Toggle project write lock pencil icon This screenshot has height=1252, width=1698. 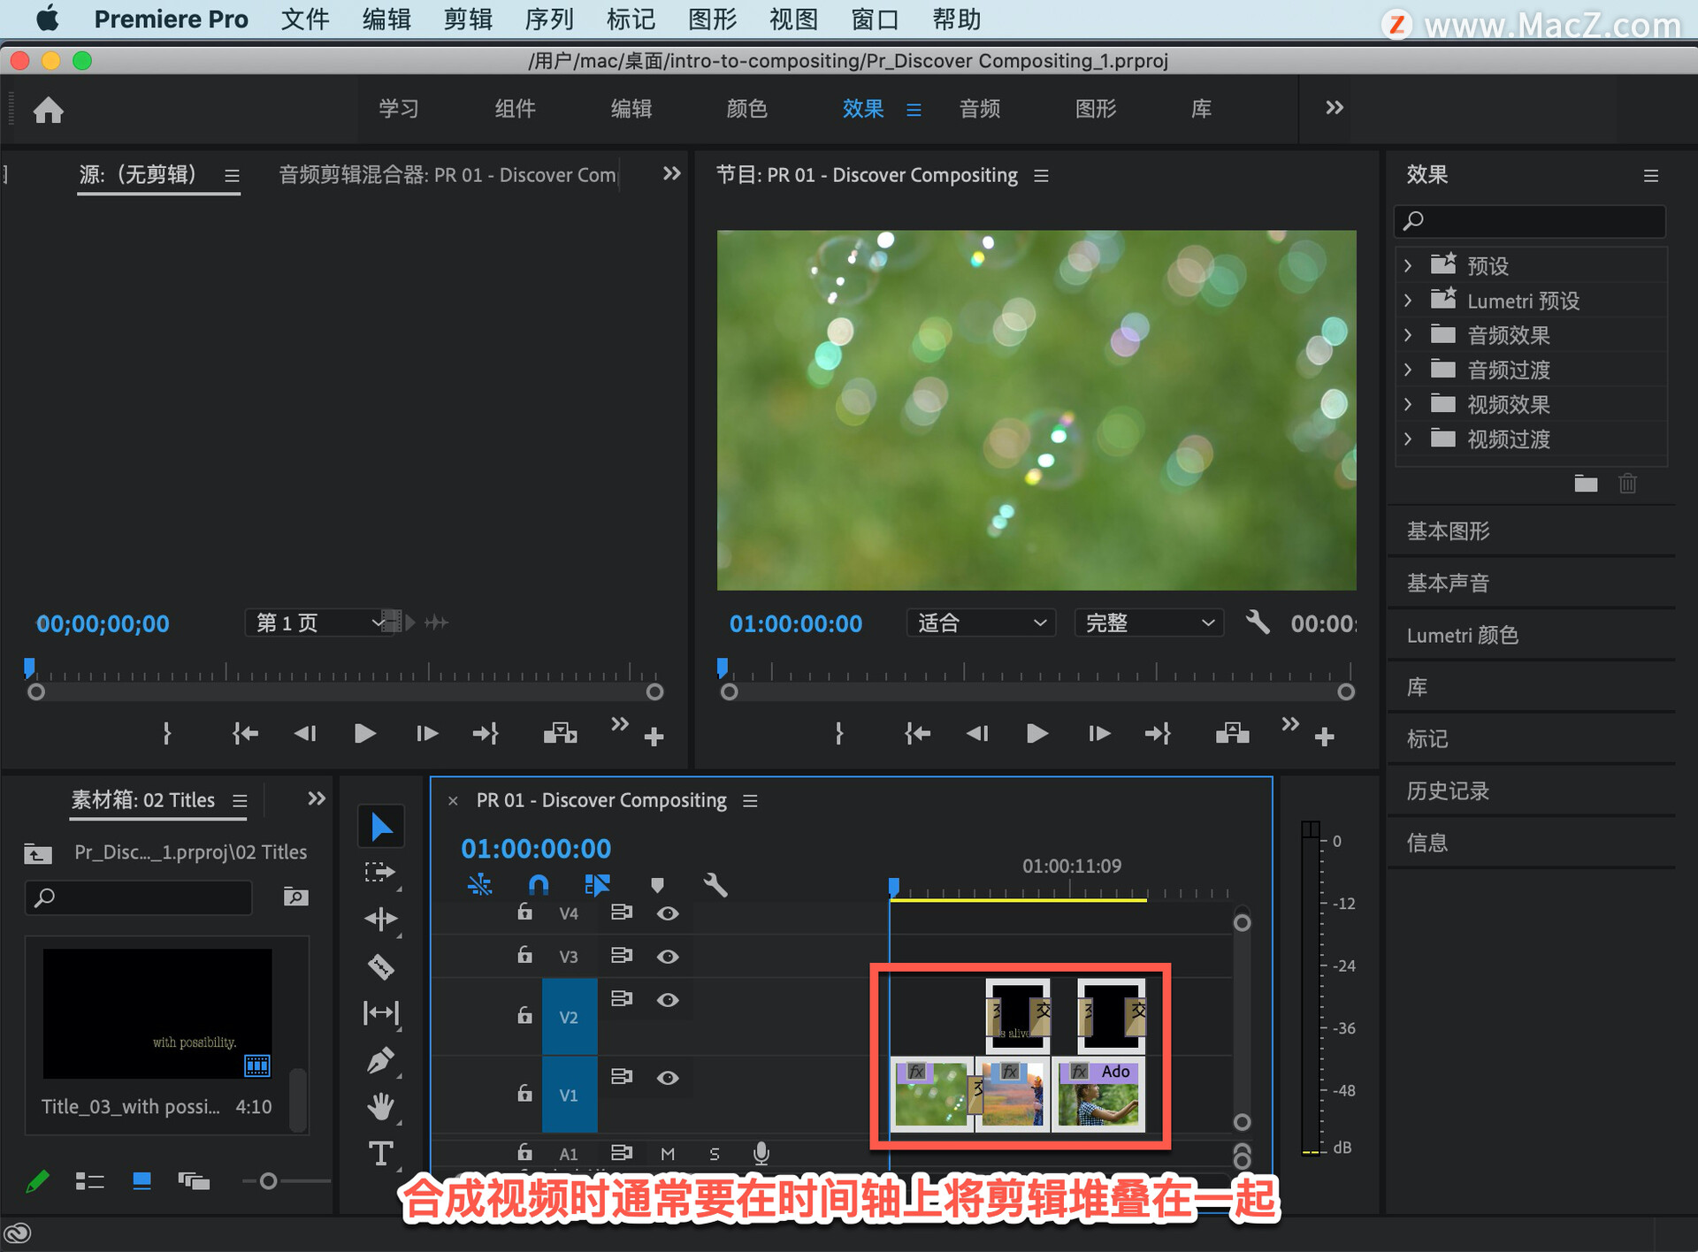click(x=38, y=1181)
